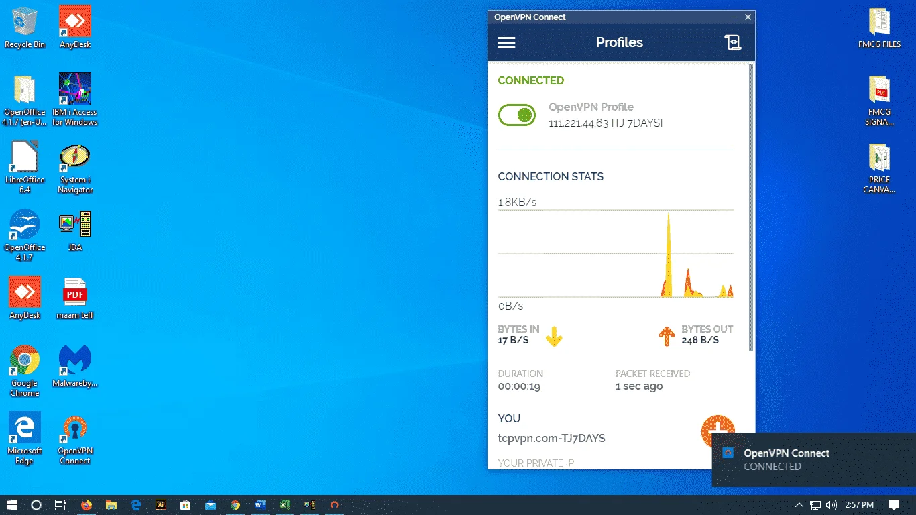
Task: Select the Recycle Bin desktop icon
Action: [x=25, y=27]
